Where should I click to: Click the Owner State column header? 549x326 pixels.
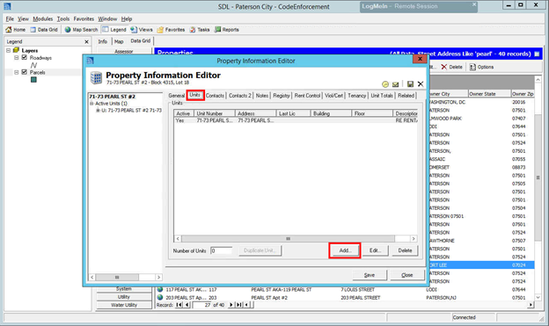click(x=489, y=94)
